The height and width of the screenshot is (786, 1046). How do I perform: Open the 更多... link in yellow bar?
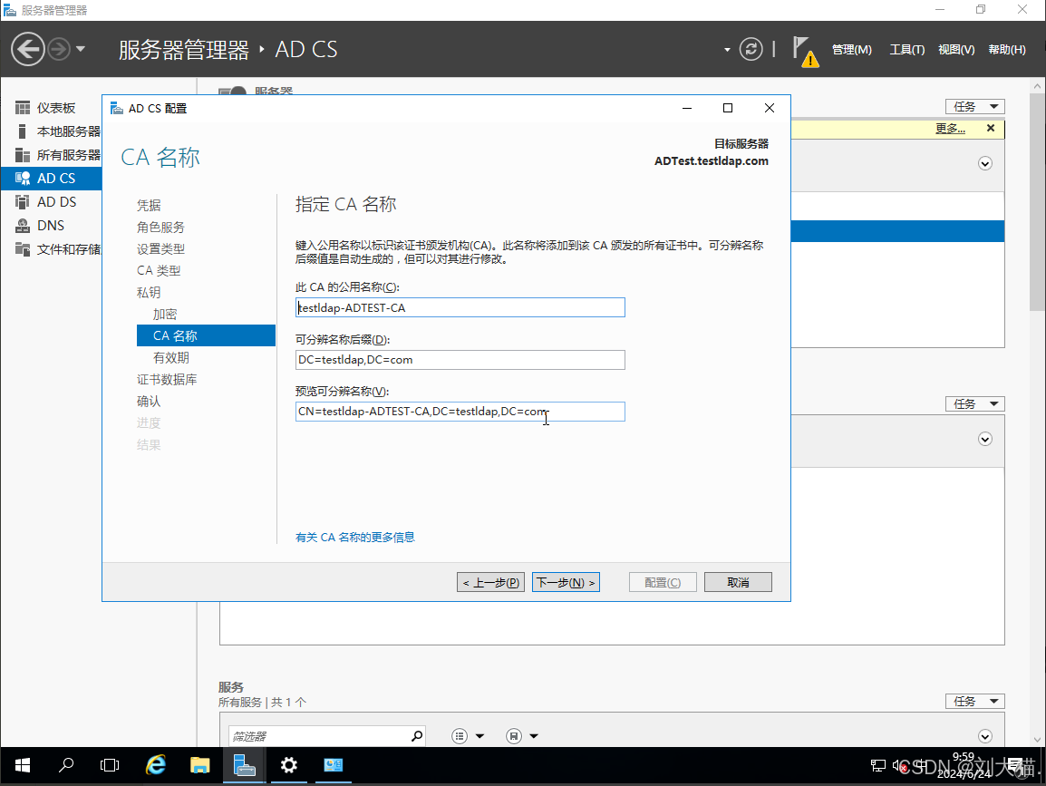pyautogui.click(x=950, y=128)
